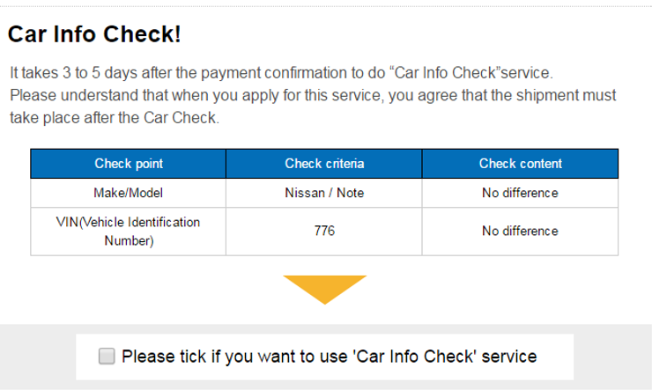Click the 'It takes 3 to 5 days' sentence
The width and height of the screenshot is (652, 390).
pyautogui.click(x=280, y=72)
